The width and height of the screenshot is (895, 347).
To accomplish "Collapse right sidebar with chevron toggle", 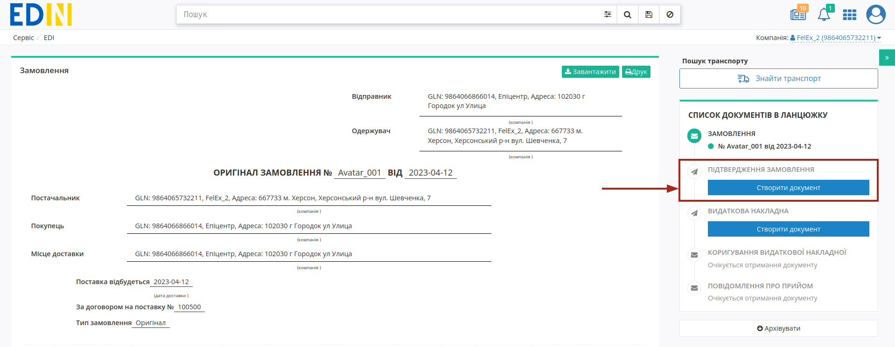I will coord(887,58).
